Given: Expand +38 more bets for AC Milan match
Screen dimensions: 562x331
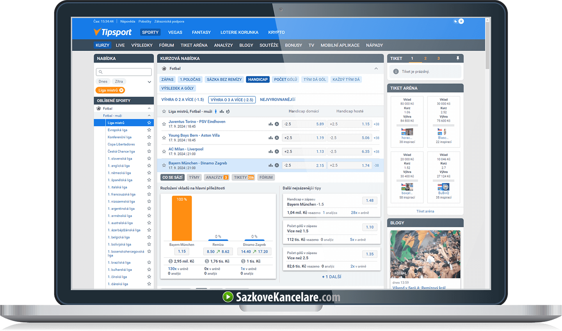Looking at the screenshot, I should click(376, 152).
